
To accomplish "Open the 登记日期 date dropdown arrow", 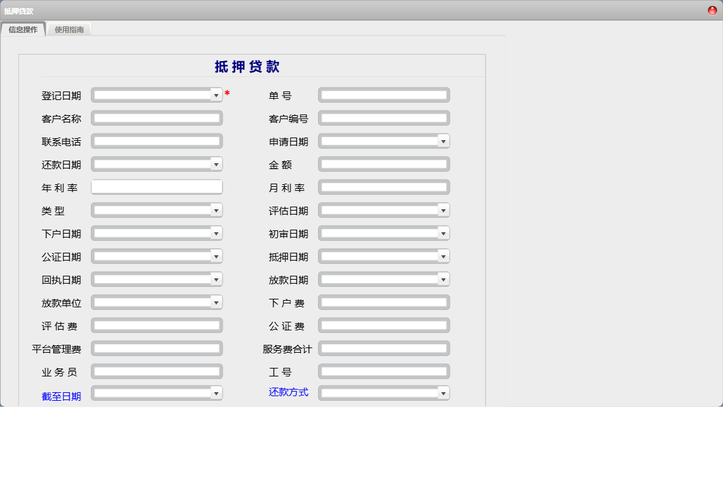I will [x=216, y=95].
